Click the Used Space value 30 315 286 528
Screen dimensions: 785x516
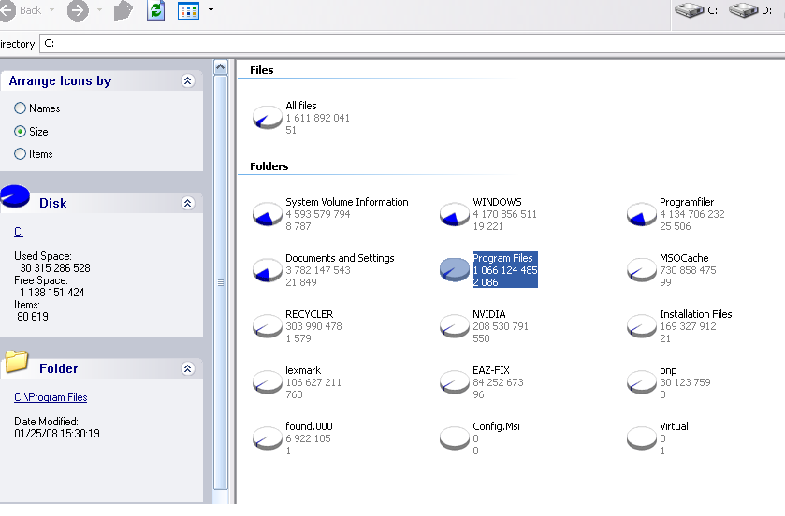55,268
